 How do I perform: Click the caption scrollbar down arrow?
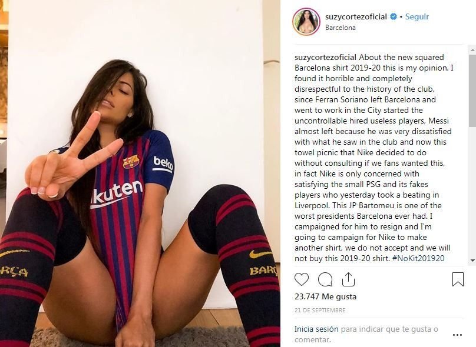(472, 261)
